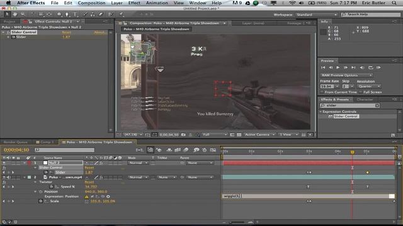403x226 pixels.
Task: Select the Puppet Pin tool
Action: pos(122,14)
